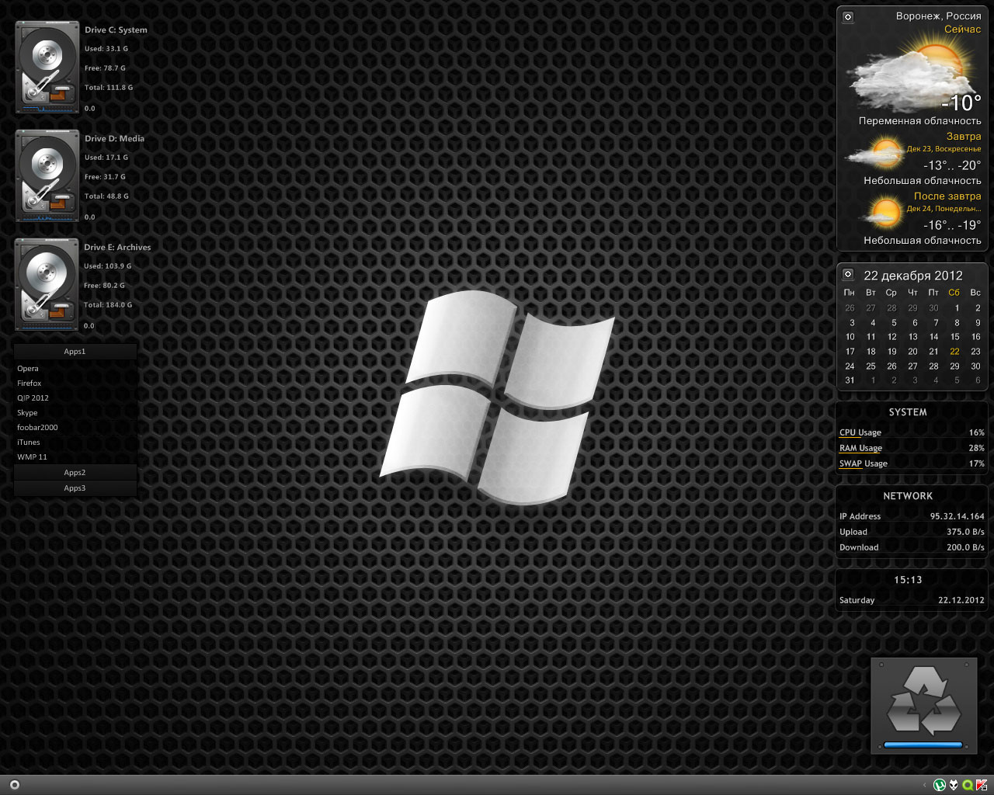Open foobar2000 alien-head tray icon
The width and height of the screenshot is (994, 795).
click(x=954, y=785)
